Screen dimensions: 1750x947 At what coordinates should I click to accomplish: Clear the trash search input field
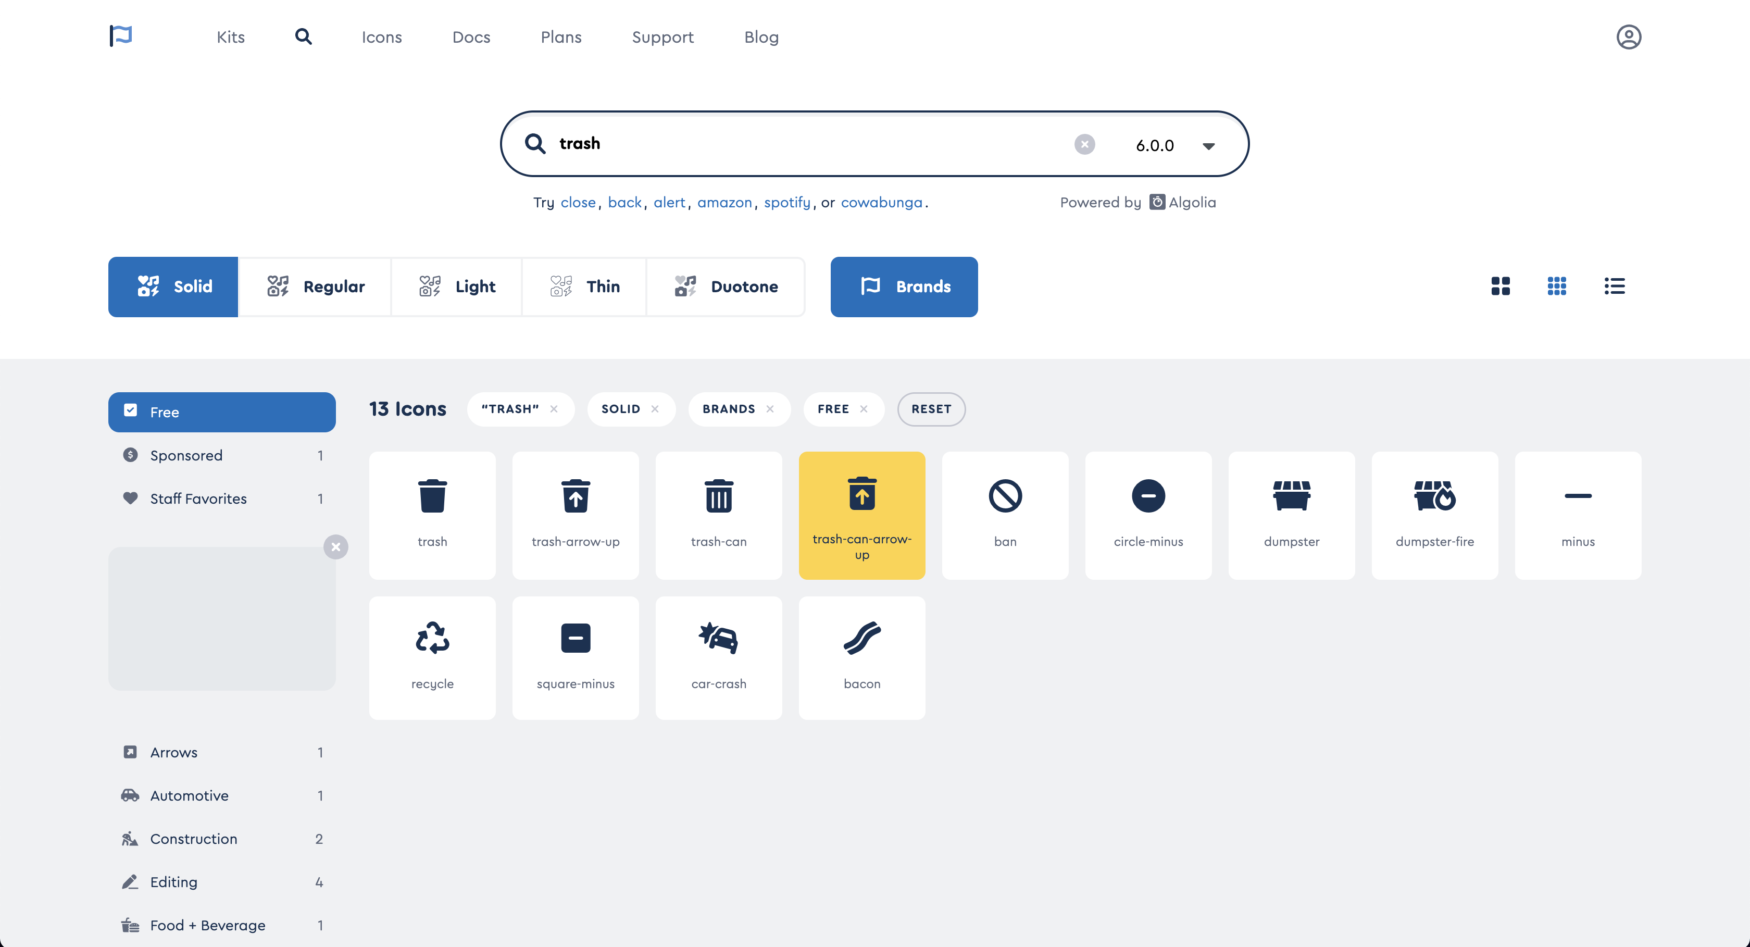pos(1084,143)
